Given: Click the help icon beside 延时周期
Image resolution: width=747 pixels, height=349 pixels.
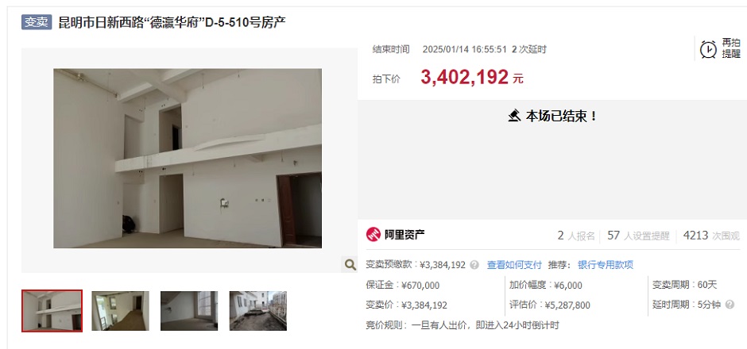Looking at the screenshot, I should pos(730,305).
